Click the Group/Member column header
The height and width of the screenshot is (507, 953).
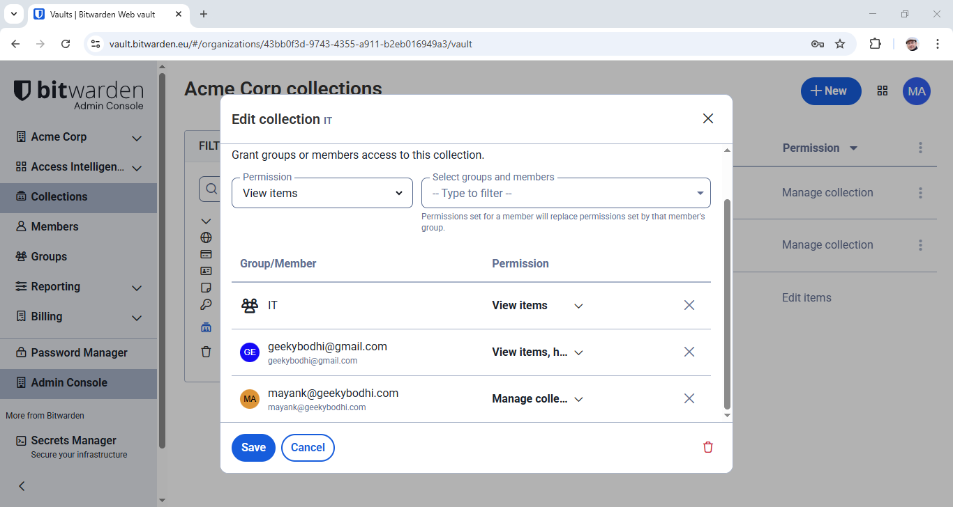[278, 263]
